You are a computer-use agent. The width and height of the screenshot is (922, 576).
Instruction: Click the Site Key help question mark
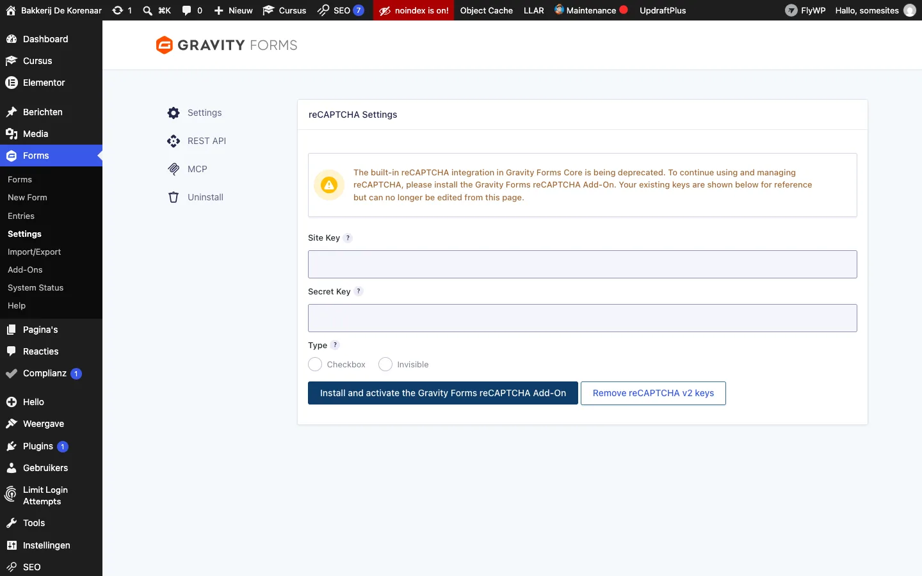tap(348, 238)
